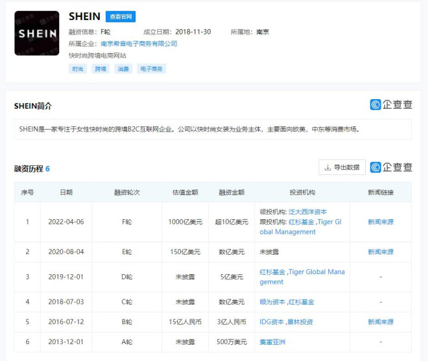Click the SHEIN简介 section heading
This screenshot has height=361, width=428.
tap(33, 106)
